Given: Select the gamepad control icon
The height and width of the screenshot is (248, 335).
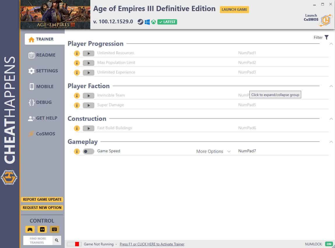Looking at the screenshot, I should (30, 229).
